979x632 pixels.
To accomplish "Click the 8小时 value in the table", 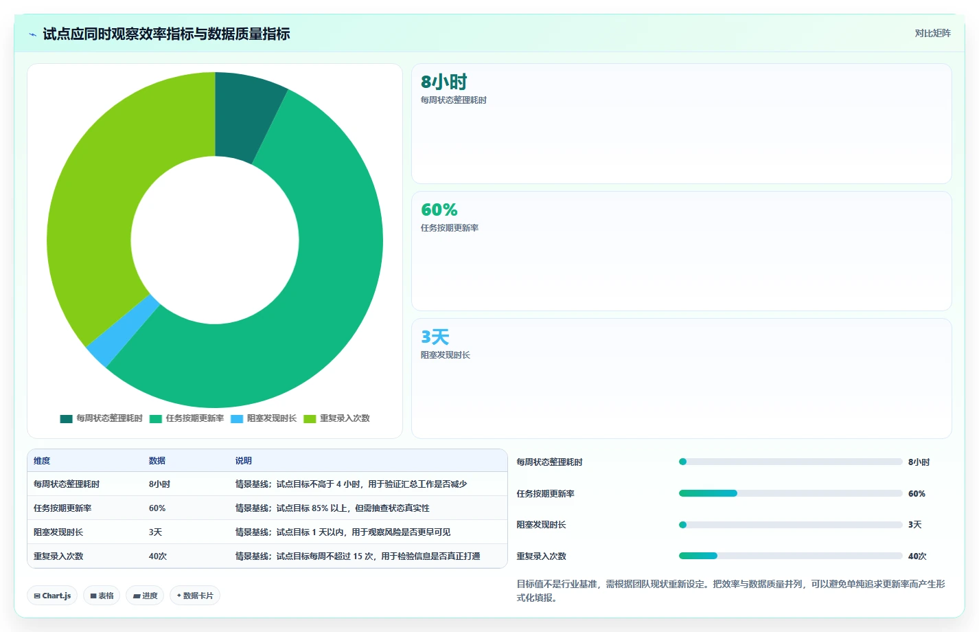I will pos(159,484).
